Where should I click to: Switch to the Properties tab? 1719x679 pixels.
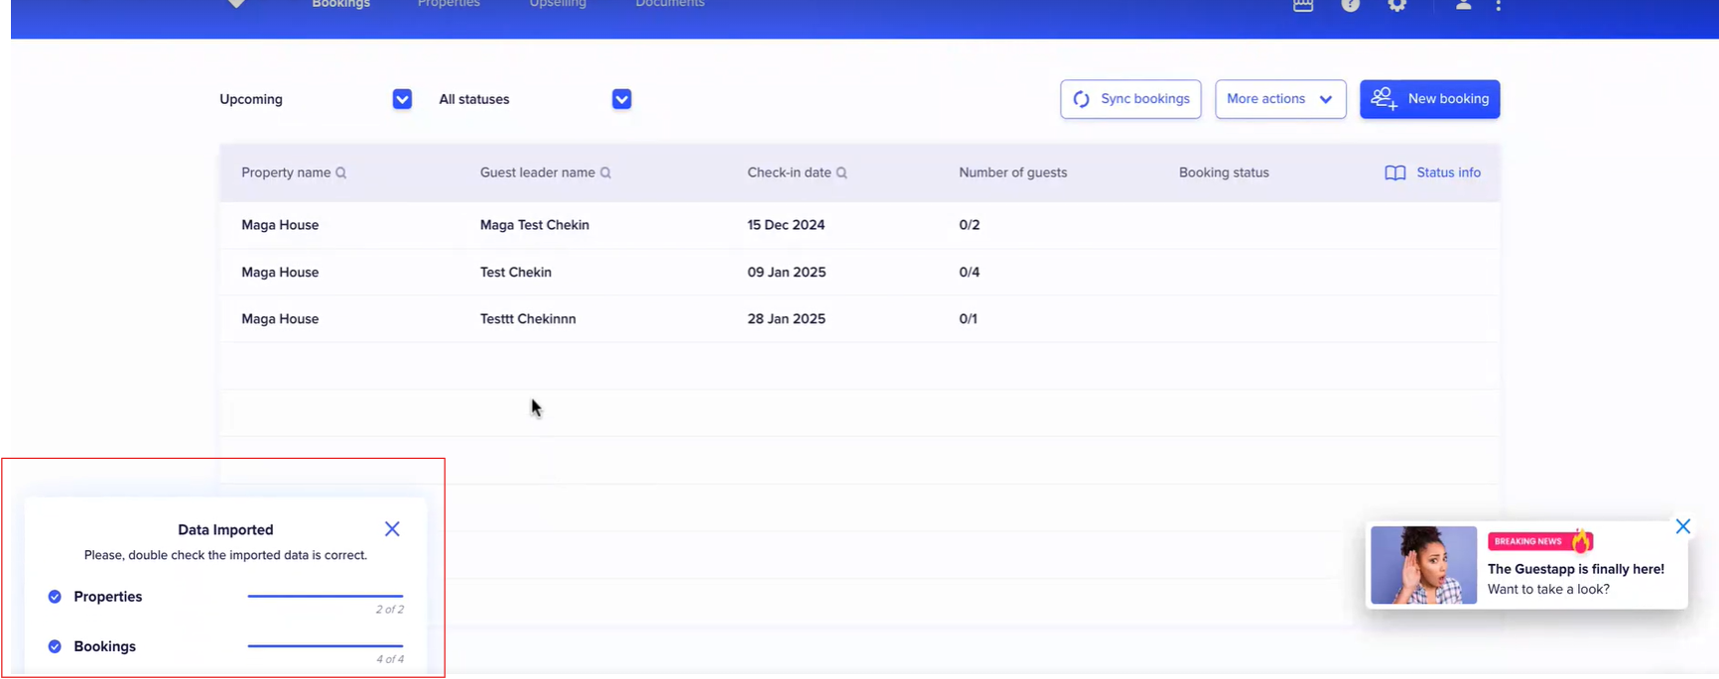(449, 4)
